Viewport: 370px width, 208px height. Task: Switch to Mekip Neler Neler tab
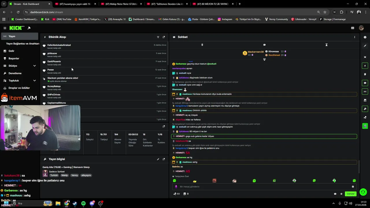[x=121, y=4]
